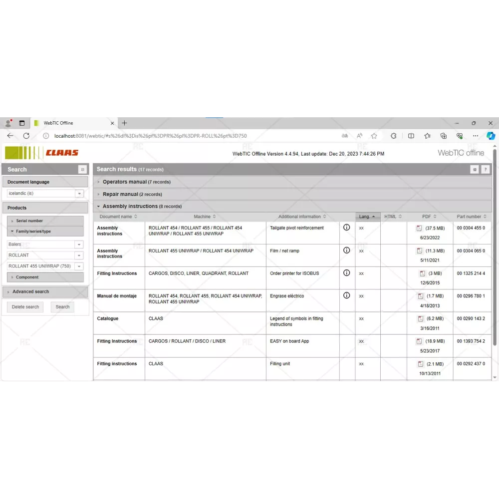Click the Delete search button
The width and height of the screenshot is (499, 499).
(x=25, y=307)
